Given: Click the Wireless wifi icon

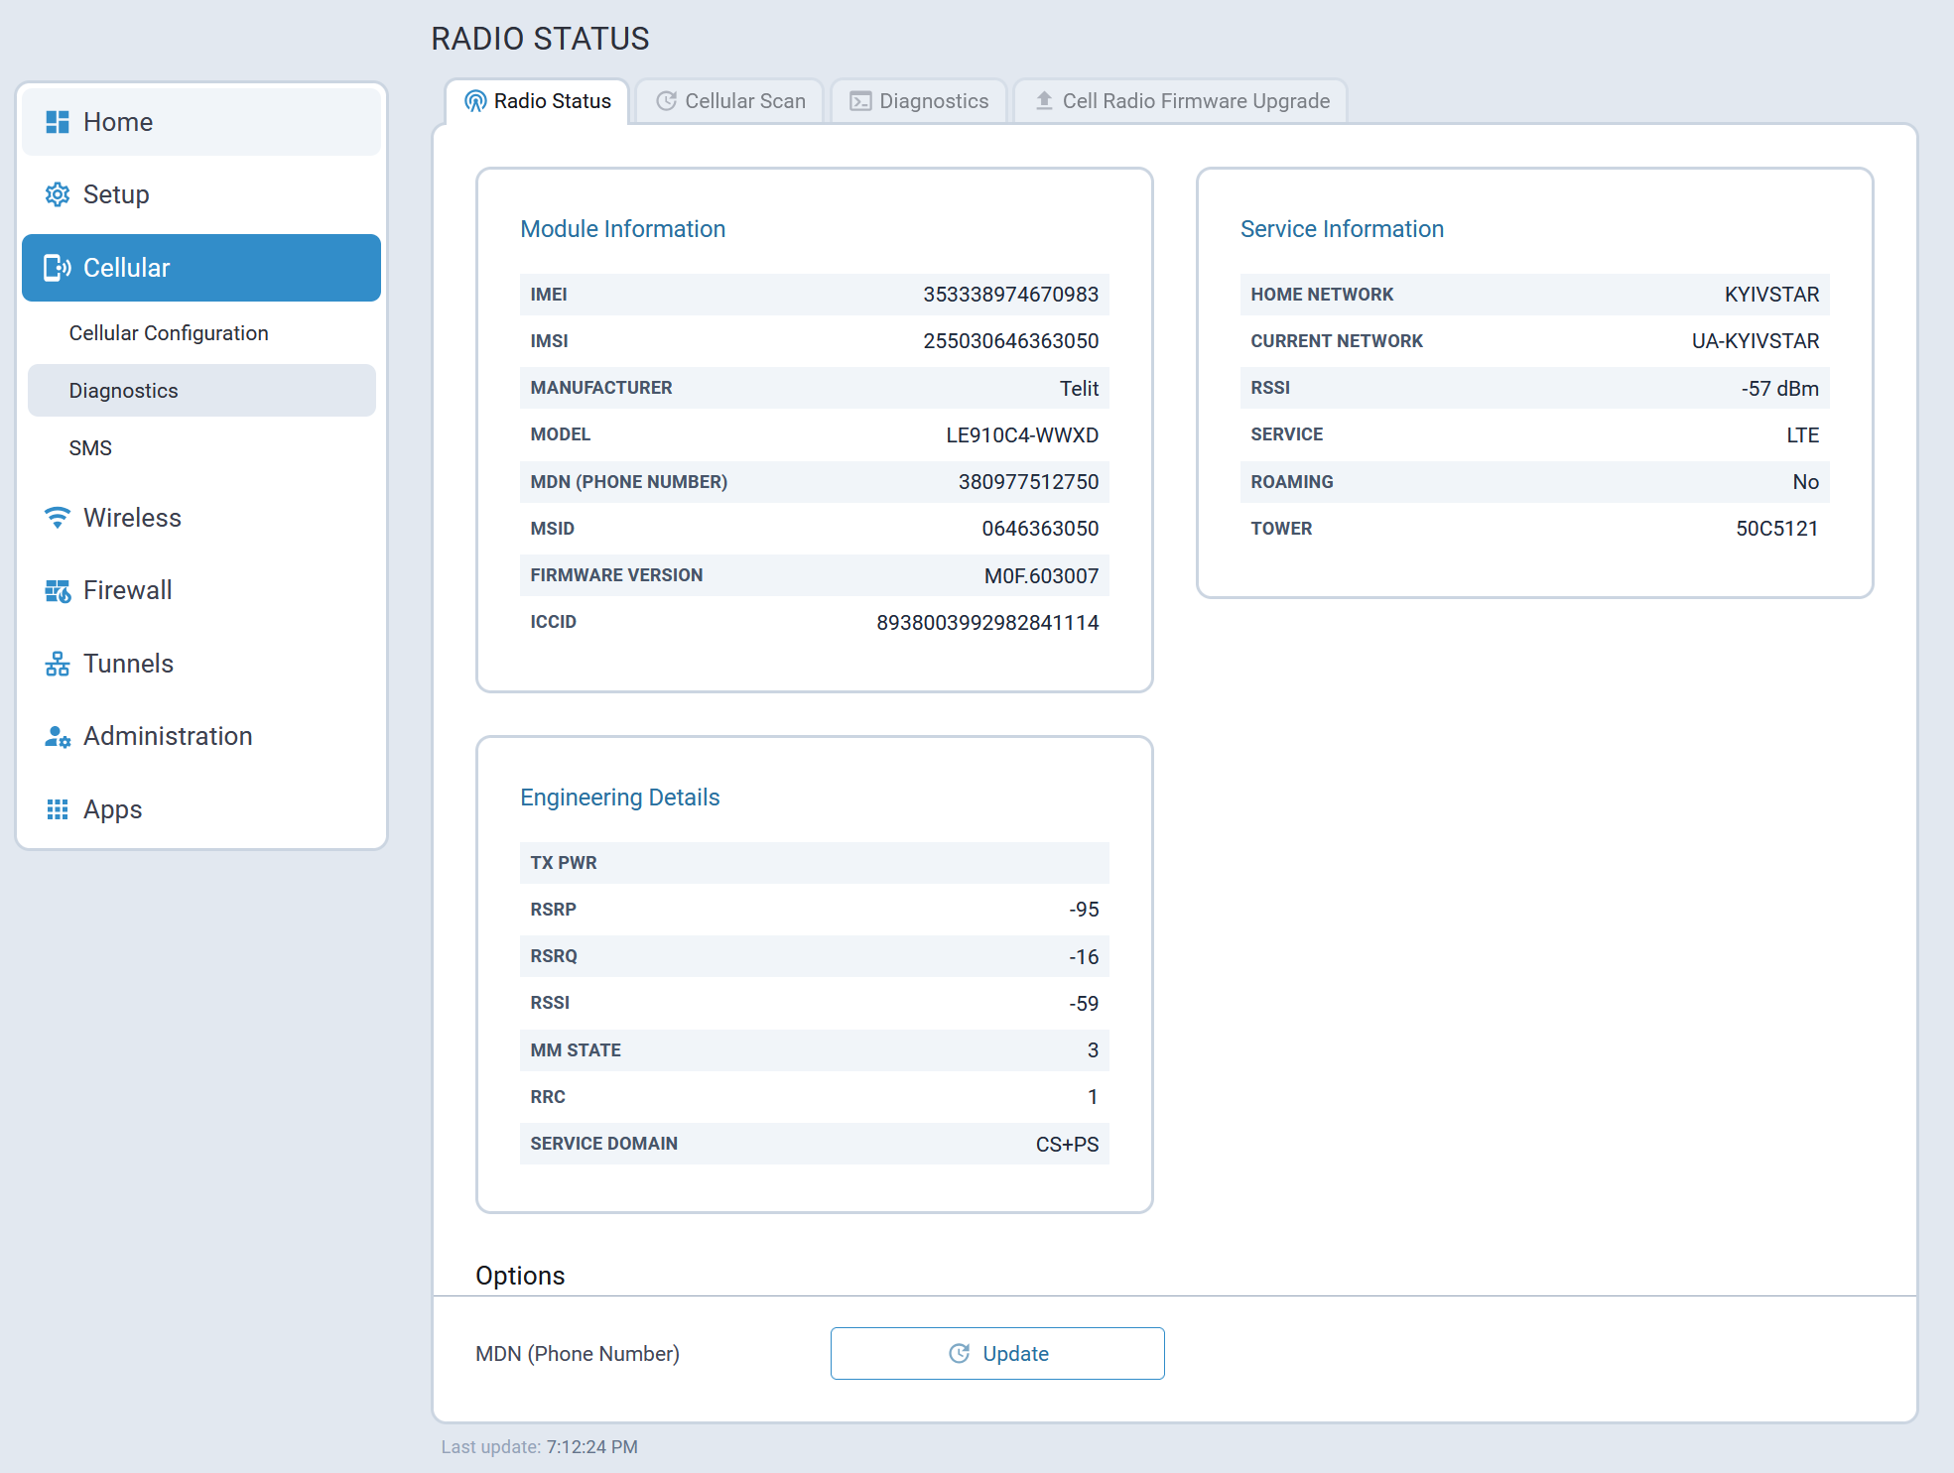Looking at the screenshot, I should 58,518.
